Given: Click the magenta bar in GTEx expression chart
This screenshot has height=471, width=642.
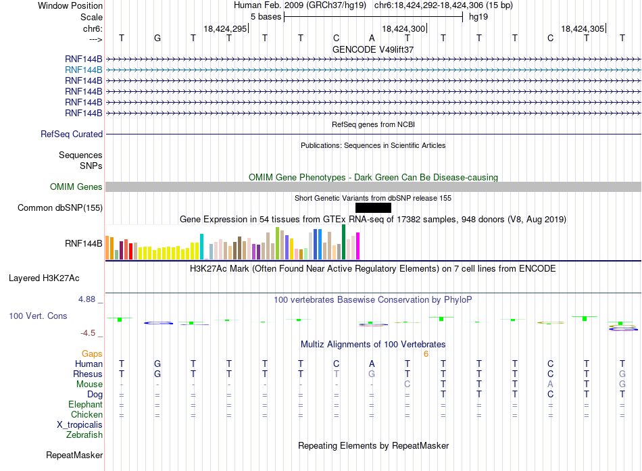Looking at the screenshot, I should 358,246.
